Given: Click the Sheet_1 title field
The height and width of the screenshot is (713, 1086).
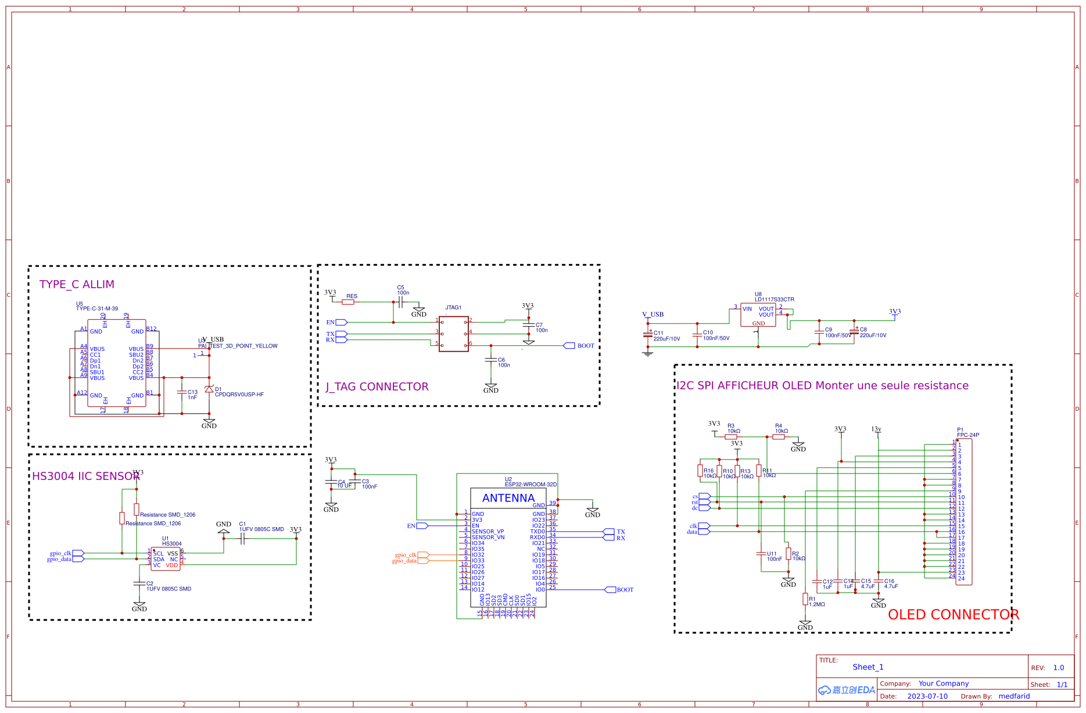Looking at the screenshot, I should (868, 667).
